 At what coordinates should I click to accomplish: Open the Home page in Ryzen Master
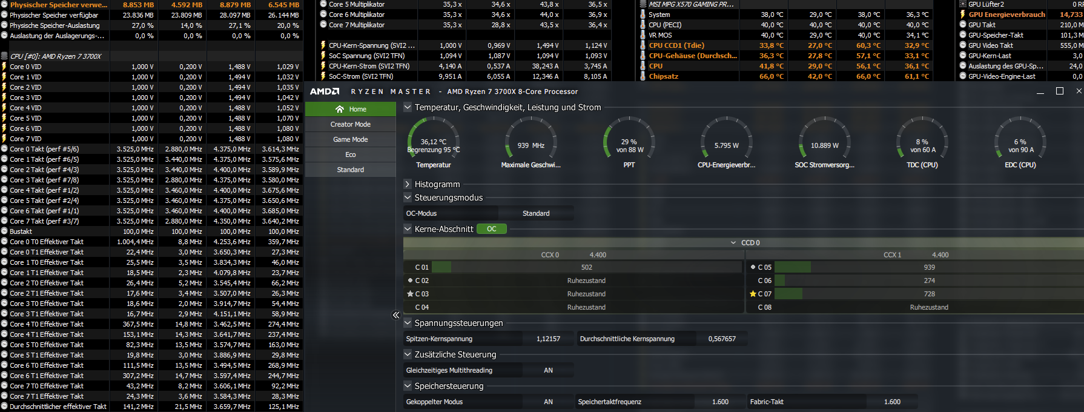point(351,109)
